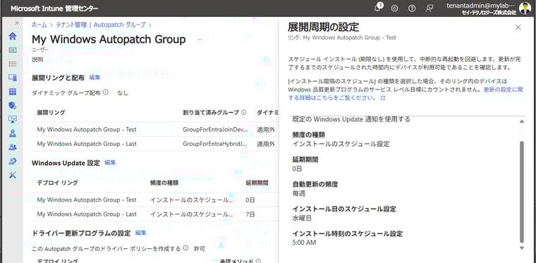
Task: Click info icon beside 割り当て済みグループ header
Action: click(244, 112)
